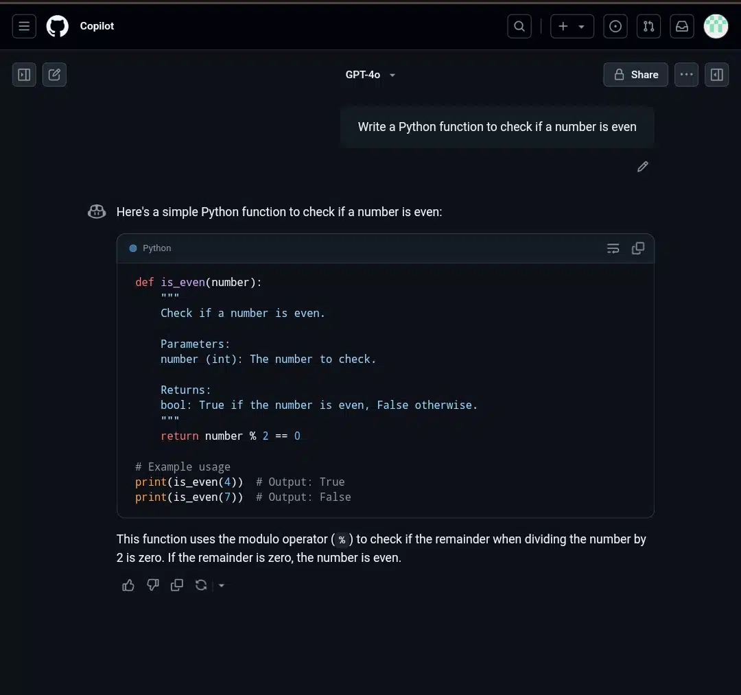Toggle the left conversation sidebar panel
Viewport: 741px width, 695px height.
tap(24, 75)
